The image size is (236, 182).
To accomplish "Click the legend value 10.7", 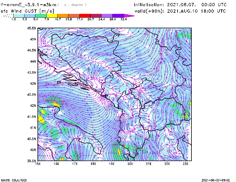I will (x=58, y=19).
